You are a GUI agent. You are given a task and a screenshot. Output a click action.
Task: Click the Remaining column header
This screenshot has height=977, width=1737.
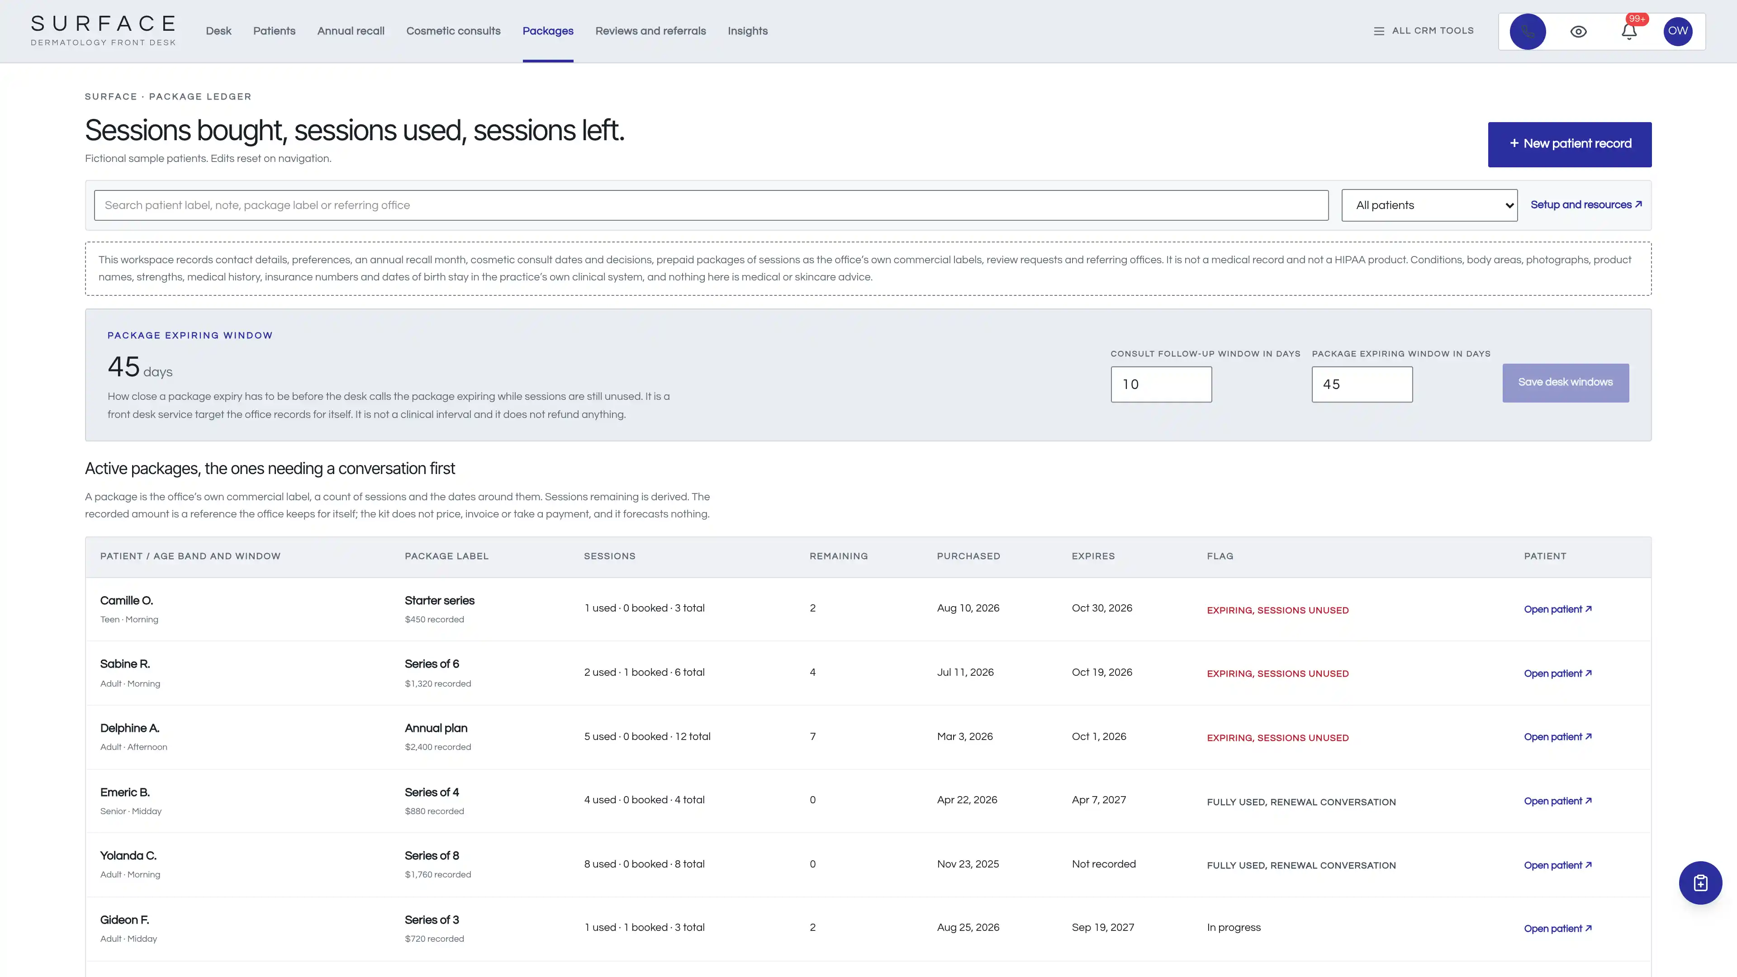[x=838, y=556]
